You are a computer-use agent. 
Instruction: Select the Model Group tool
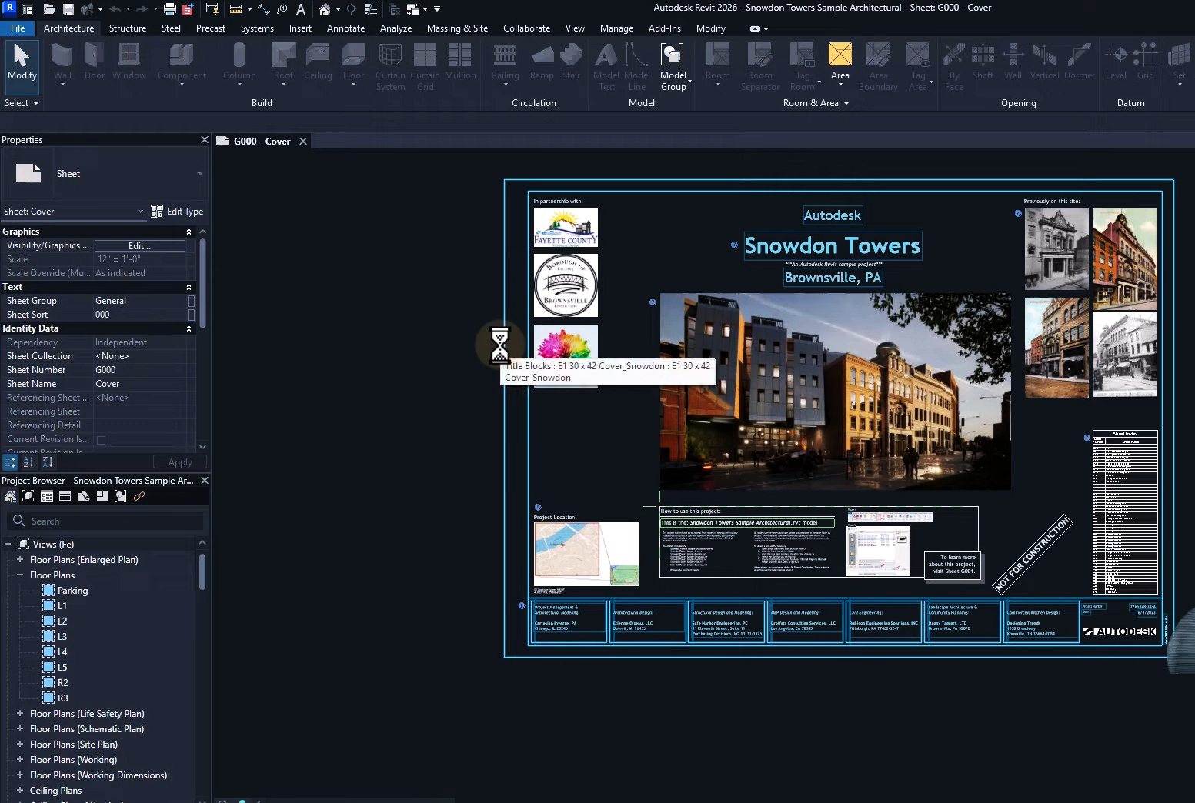(x=673, y=67)
